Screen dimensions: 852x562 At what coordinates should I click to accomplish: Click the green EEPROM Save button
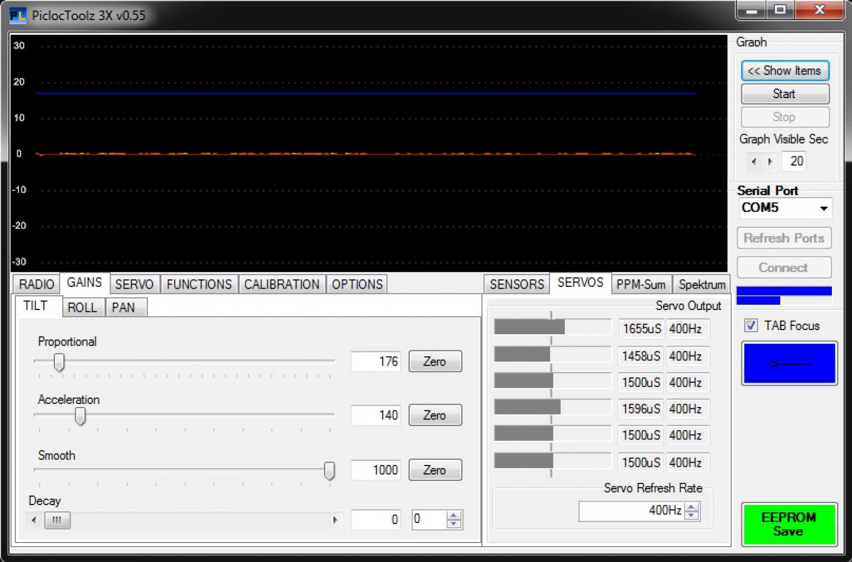click(x=789, y=524)
